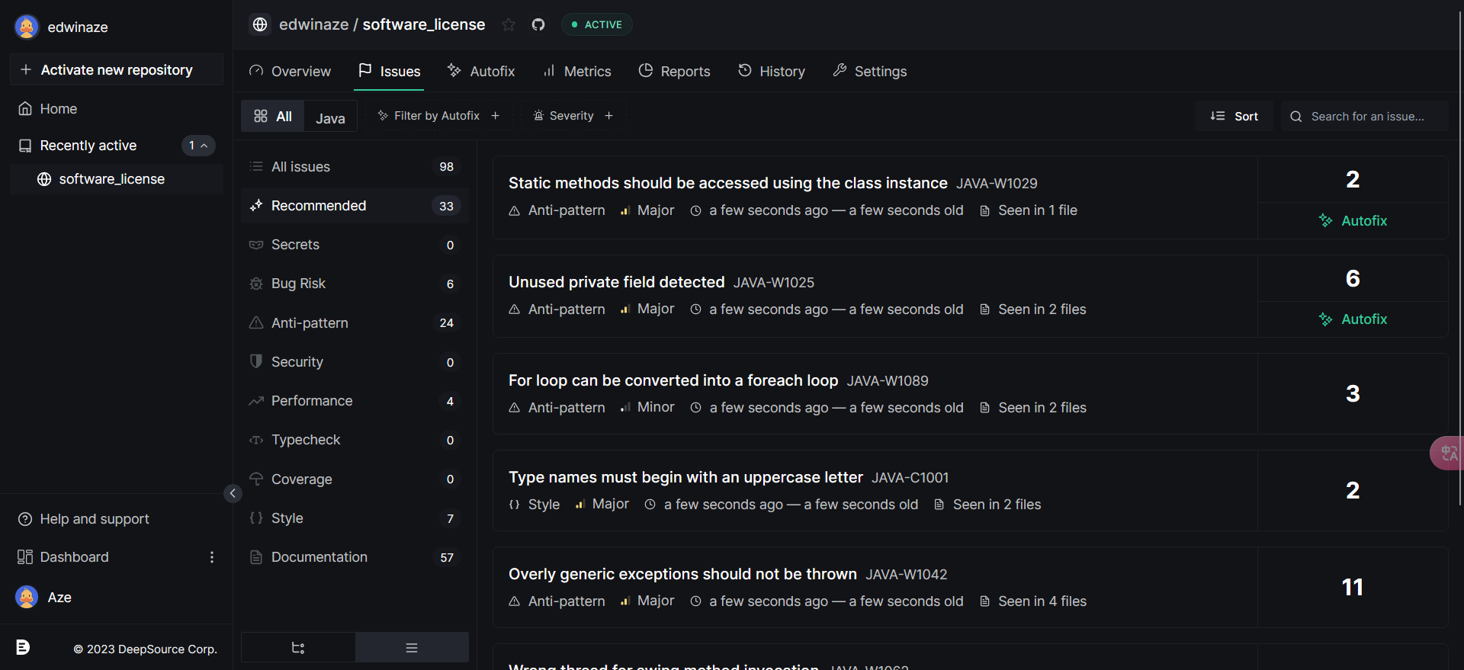The image size is (1464, 670).
Task: Click Activate new repository button
Action: coord(116,70)
